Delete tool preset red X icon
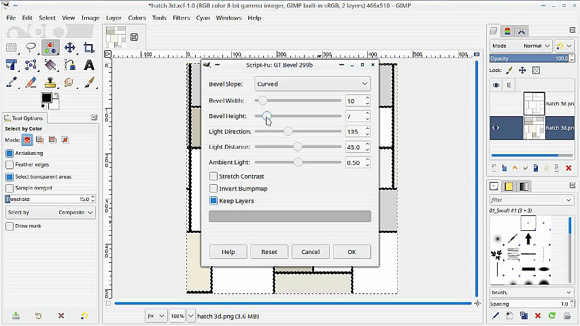Screen dimensions: 580x326 [x=61, y=315]
